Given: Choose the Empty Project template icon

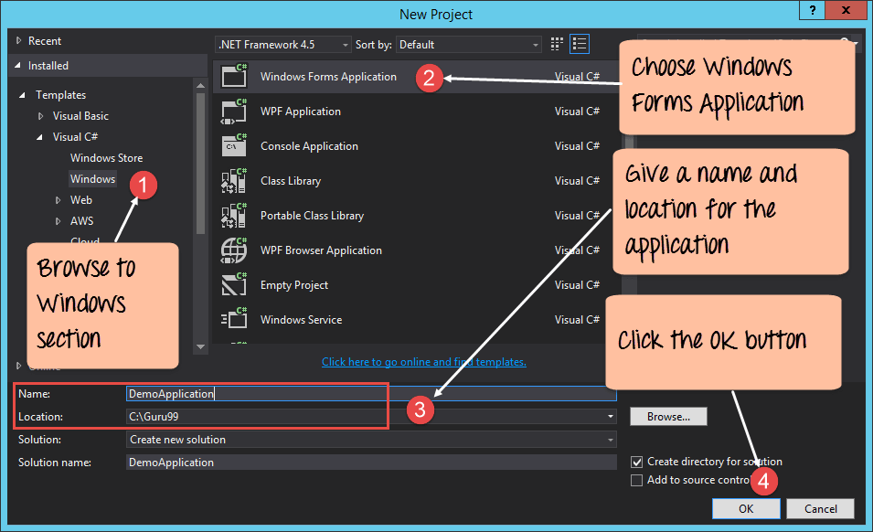Looking at the screenshot, I should tap(234, 285).
